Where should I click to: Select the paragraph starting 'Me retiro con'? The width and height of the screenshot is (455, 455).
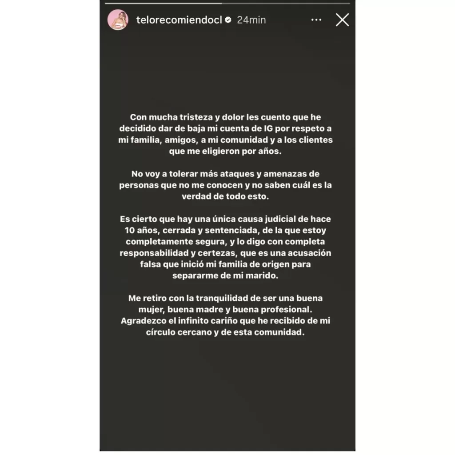[225, 315]
